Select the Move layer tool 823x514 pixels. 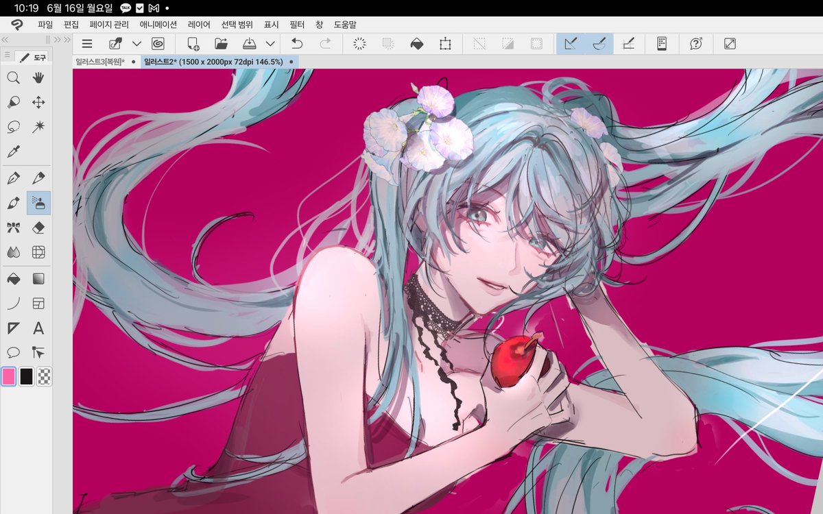pyautogui.click(x=38, y=103)
